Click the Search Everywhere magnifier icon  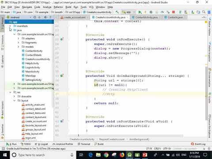[x=204, y=12]
